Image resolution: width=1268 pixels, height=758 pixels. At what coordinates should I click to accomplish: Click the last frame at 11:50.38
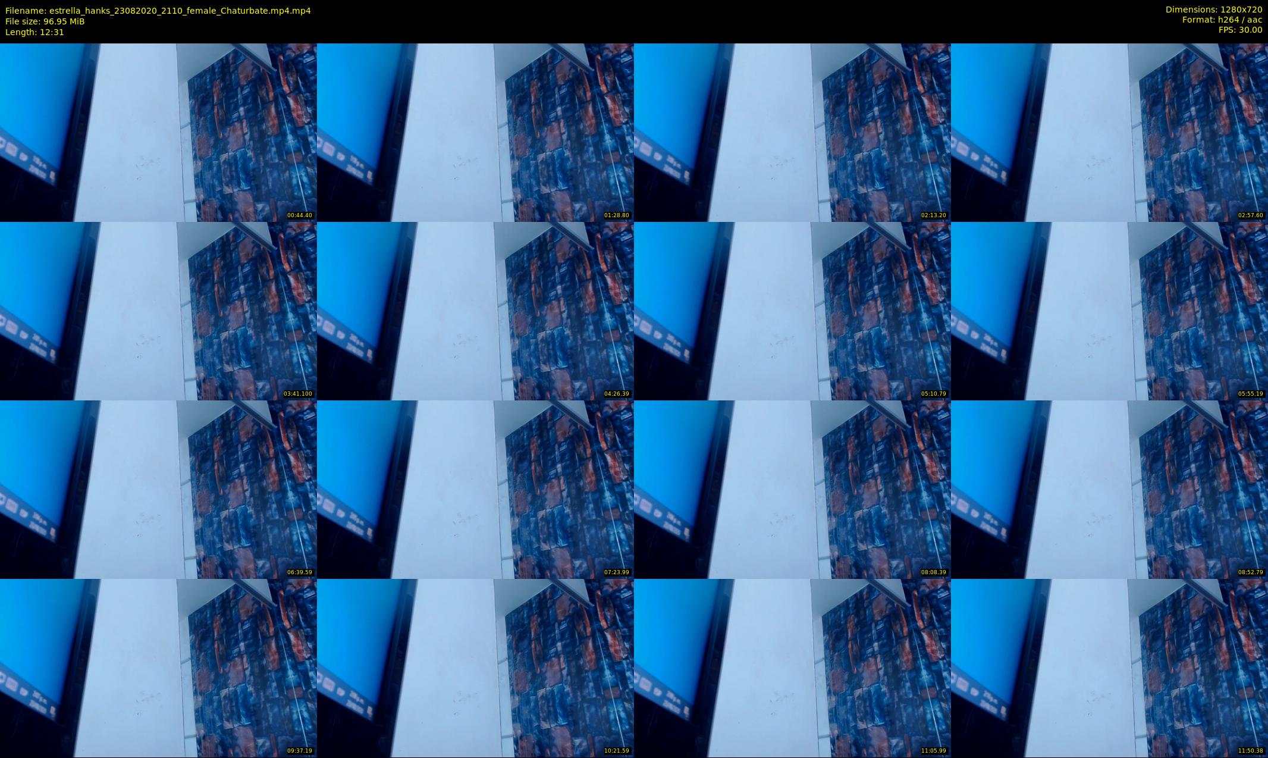click(x=1109, y=668)
